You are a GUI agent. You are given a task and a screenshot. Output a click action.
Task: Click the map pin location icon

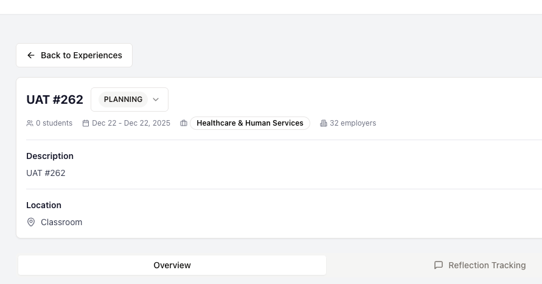pyautogui.click(x=31, y=222)
